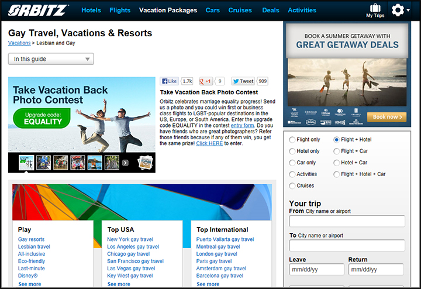This screenshot has width=421, height=289.
Task: Open Vacation Packages nav tab
Action: (x=168, y=10)
